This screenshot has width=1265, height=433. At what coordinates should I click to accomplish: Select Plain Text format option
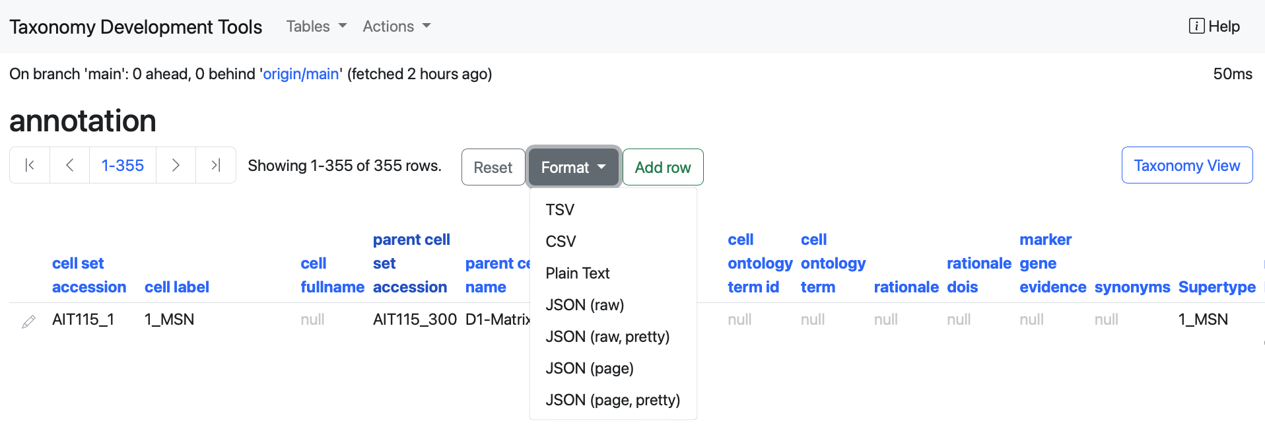[x=578, y=273]
